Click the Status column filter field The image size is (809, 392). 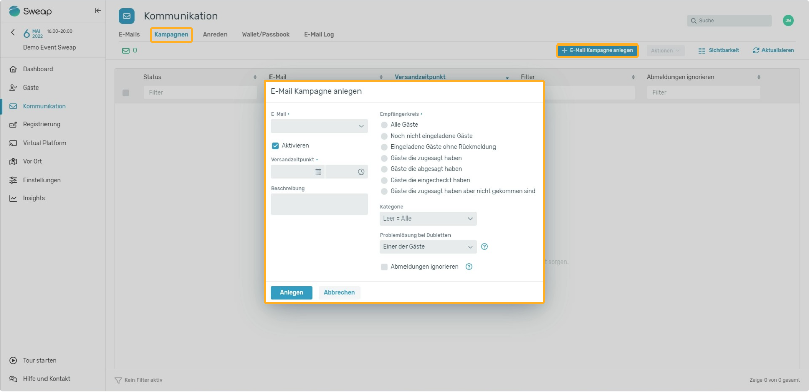pyautogui.click(x=200, y=93)
